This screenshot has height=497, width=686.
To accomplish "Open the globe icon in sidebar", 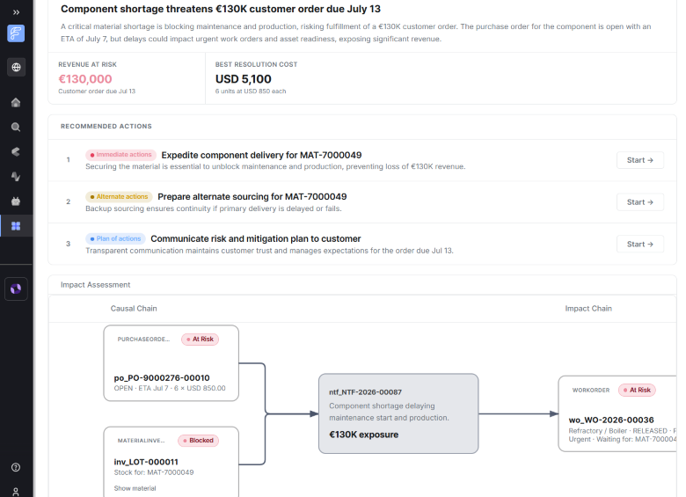I will coord(16,67).
